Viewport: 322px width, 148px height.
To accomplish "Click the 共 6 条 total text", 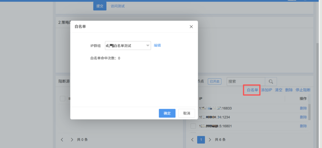I will 220,140.
